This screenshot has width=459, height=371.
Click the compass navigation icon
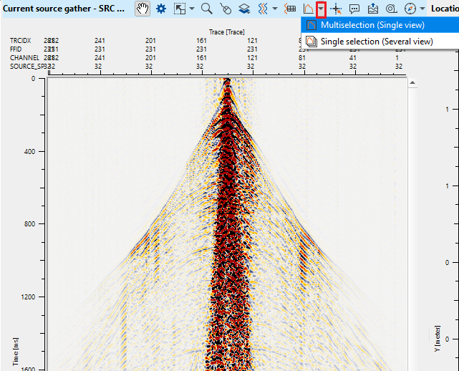410,9
